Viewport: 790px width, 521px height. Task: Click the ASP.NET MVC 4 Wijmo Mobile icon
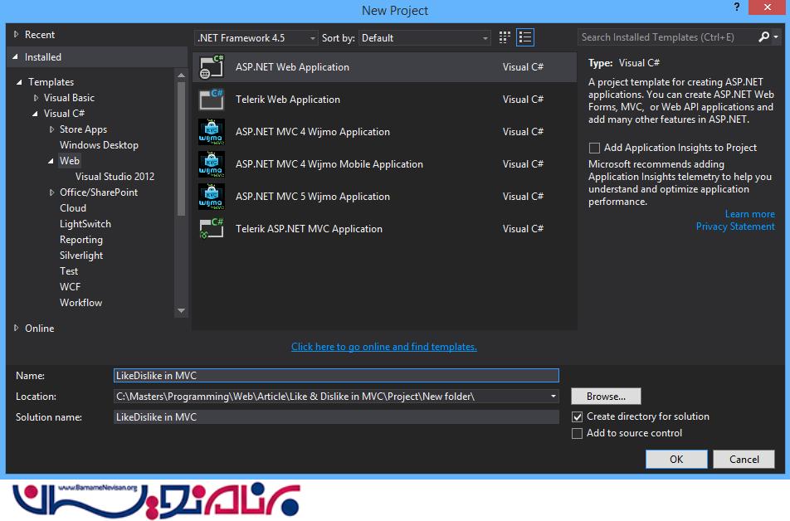point(212,164)
